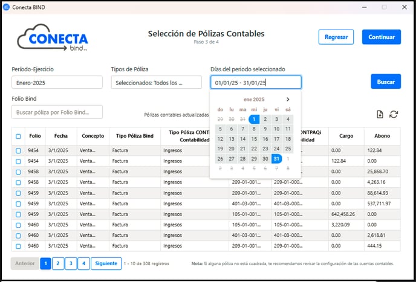Click the Folio column header
Image resolution: width=416 pixels, height=282 pixels.
[x=35, y=136]
